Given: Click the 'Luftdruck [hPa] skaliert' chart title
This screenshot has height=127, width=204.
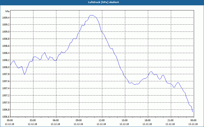Looking at the screenshot, I should point(103,2).
